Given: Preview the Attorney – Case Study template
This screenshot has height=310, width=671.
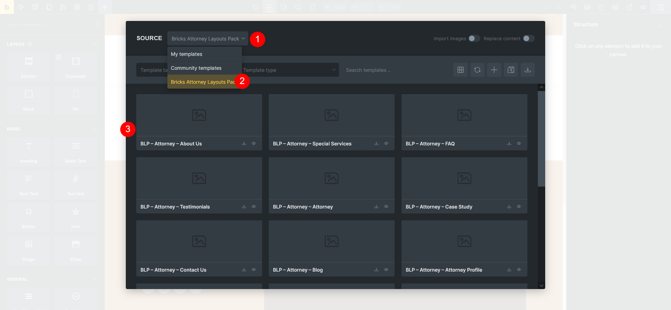Looking at the screenshot, I should pyautogui.click(x=519, y=207).
